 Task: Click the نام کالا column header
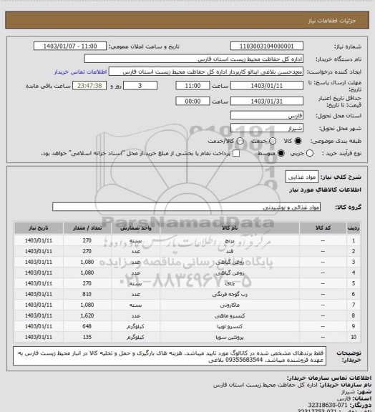230,227
